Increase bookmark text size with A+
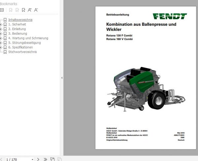 point(30,10)
